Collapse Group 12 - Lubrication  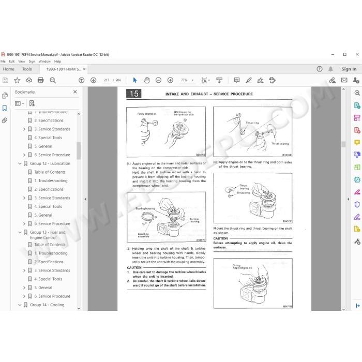point(20,163)
